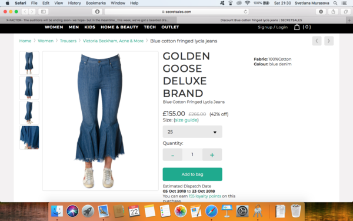Viewport: 353px width, 221px height.
Task: Open Safari File menu
Action: (x=34, y=3)
